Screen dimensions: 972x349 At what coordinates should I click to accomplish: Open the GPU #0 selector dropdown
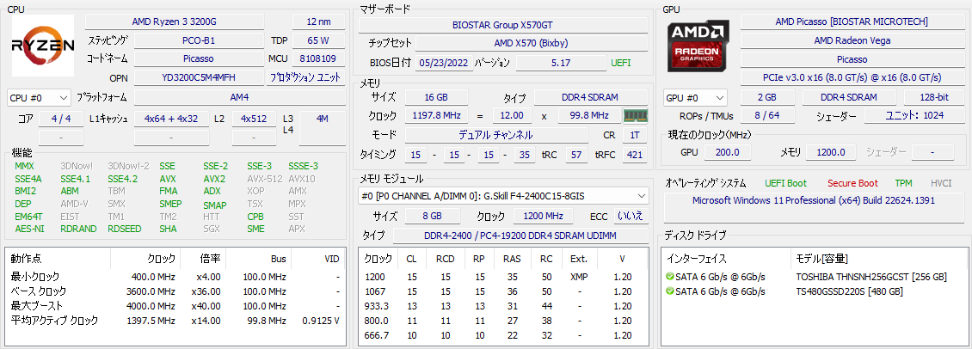(695, 98)
